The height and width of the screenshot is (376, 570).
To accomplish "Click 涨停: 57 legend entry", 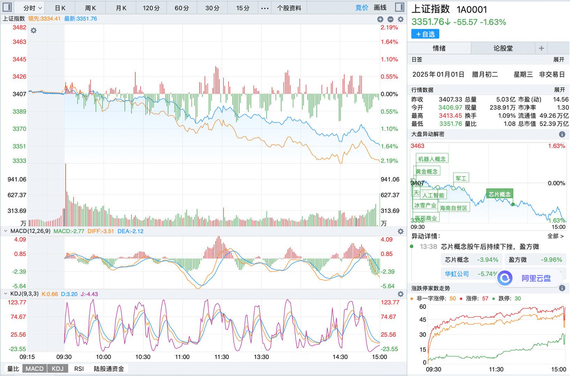I will pos(474,298).
